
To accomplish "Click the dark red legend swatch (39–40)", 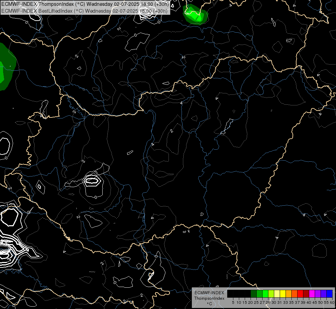I will click(x=306, y=294).
